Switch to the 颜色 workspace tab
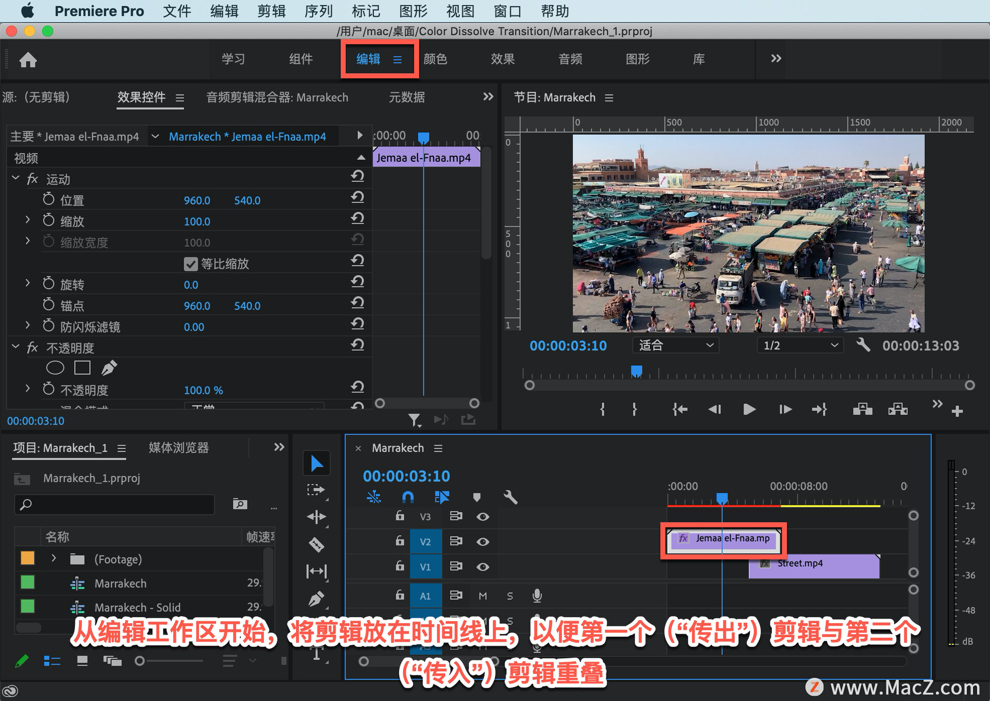This screenshot has height=701, width=990. [435, 59]
